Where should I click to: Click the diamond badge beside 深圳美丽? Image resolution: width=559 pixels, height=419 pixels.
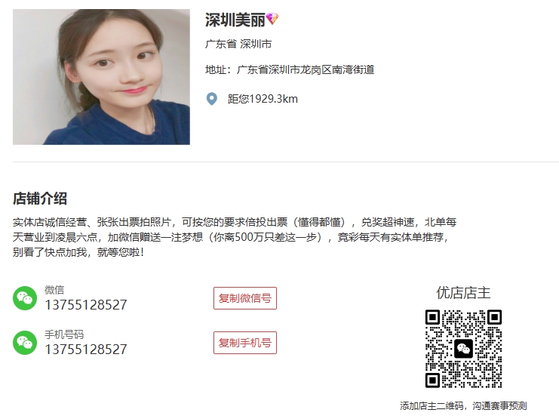273,19
